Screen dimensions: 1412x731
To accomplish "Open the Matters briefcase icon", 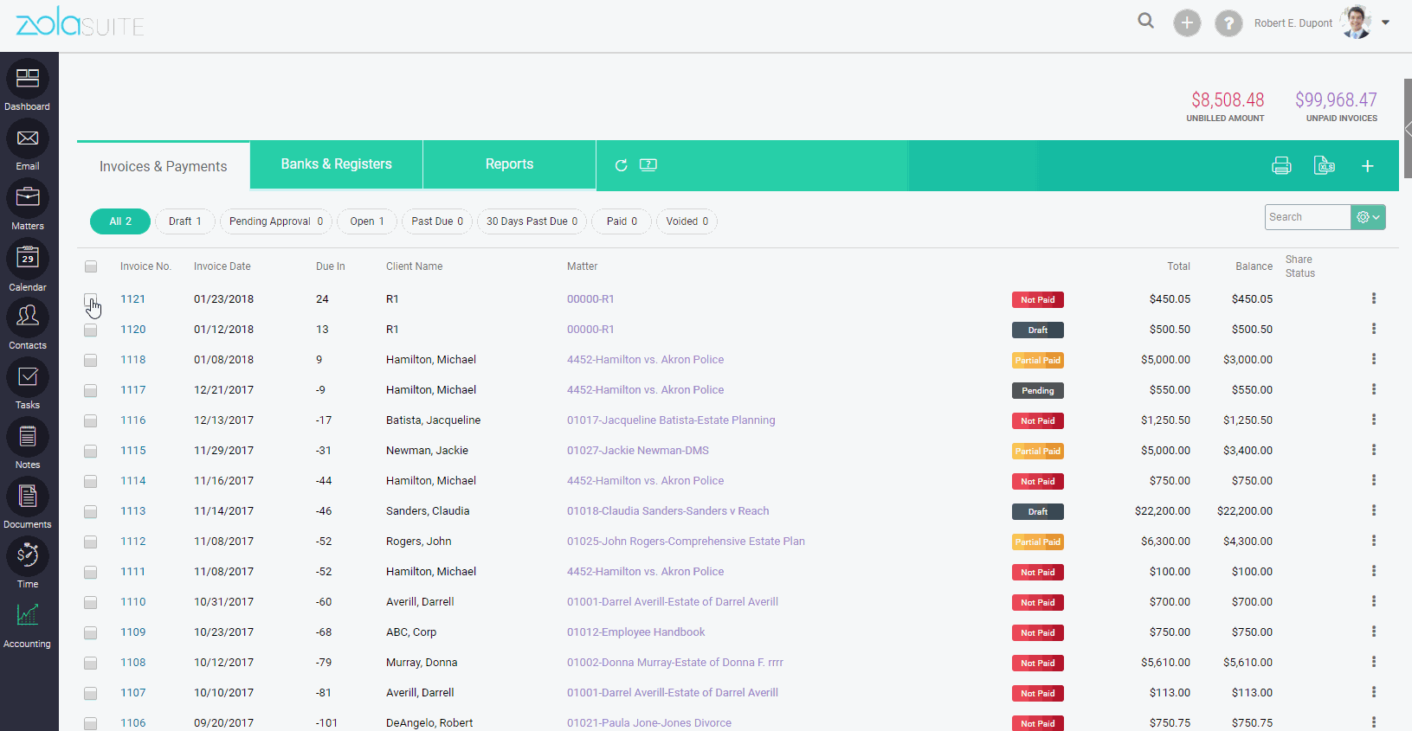I will point(28,198).
